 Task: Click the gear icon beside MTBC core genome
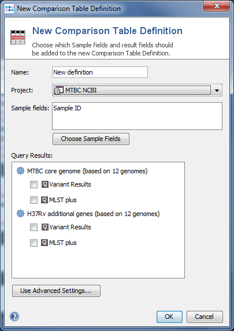[20, 171]
